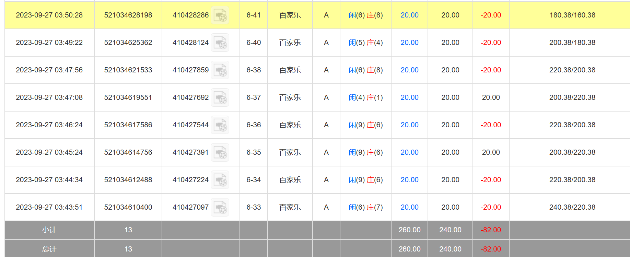Click blue 20.00 amount in 6-37 row
The width and height of the screenshot is (630, 257).
point(409,97)
